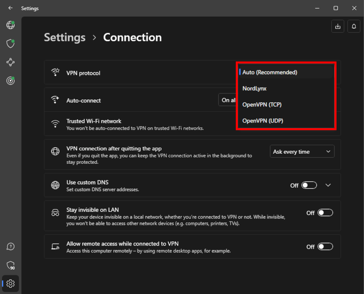Open Dark Web Monitor radar icon

click(x=11, y=80)
